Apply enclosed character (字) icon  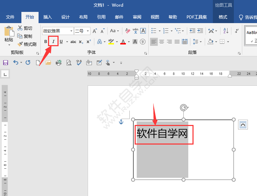[x=143, y=42]
